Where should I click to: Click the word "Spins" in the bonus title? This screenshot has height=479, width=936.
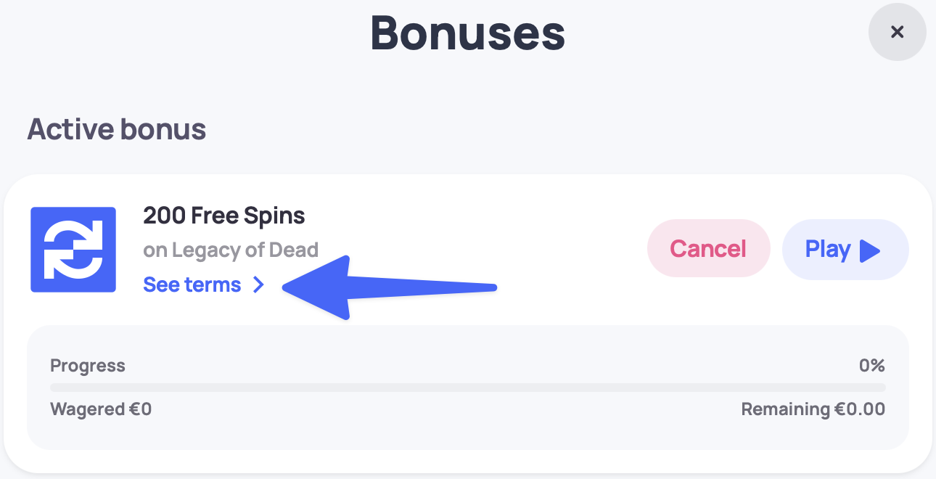[x=275, y=216]
